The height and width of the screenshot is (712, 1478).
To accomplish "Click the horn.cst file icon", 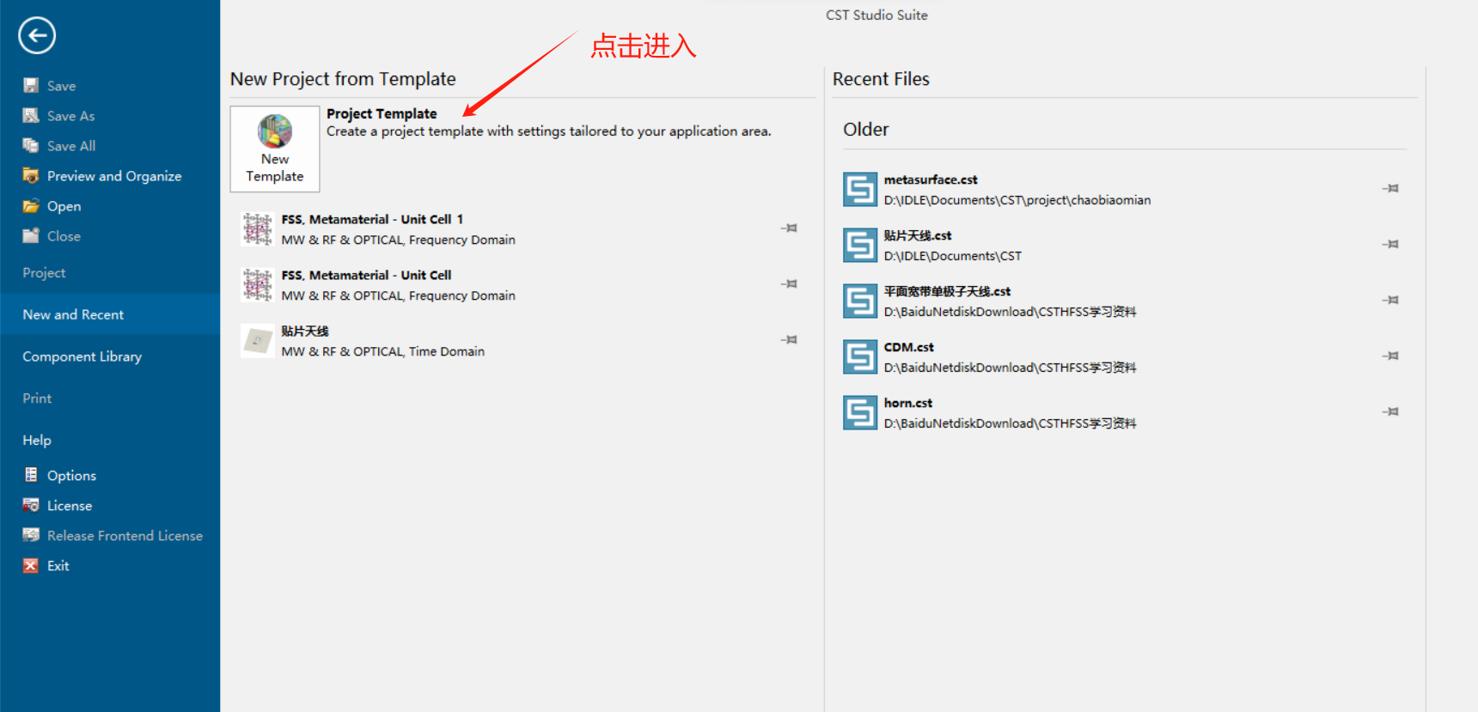I will [x=860, y=413].
